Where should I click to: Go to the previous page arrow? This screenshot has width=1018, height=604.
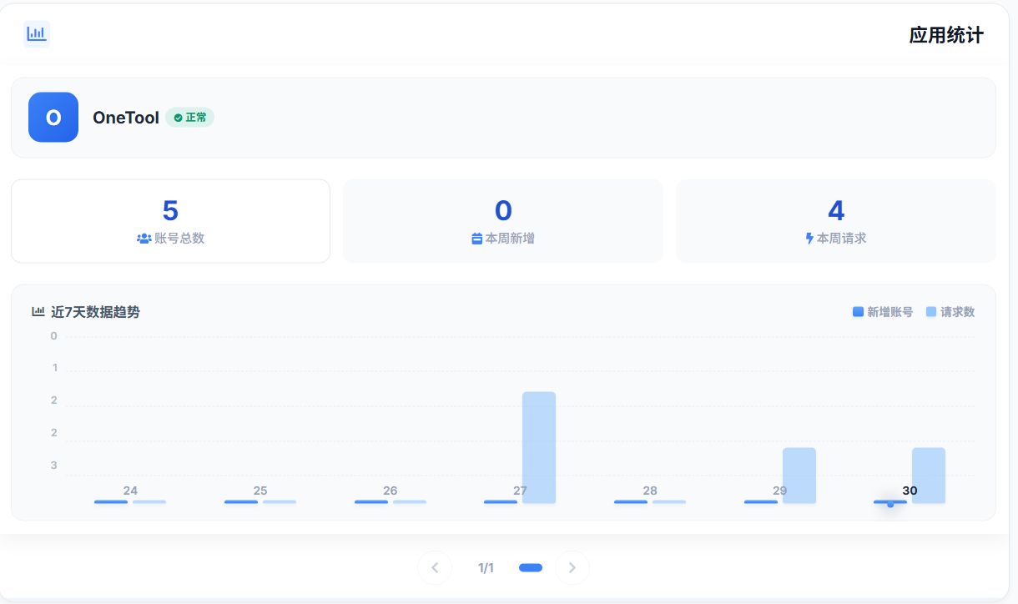point(435,568)
